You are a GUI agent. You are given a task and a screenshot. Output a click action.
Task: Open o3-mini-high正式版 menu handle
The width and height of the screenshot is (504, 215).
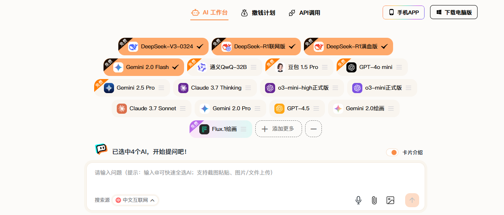point(335,88)
